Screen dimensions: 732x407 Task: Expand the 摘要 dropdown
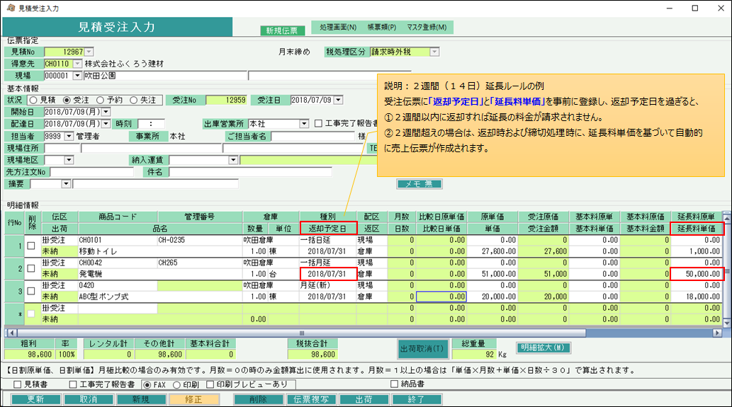(66, 184)
